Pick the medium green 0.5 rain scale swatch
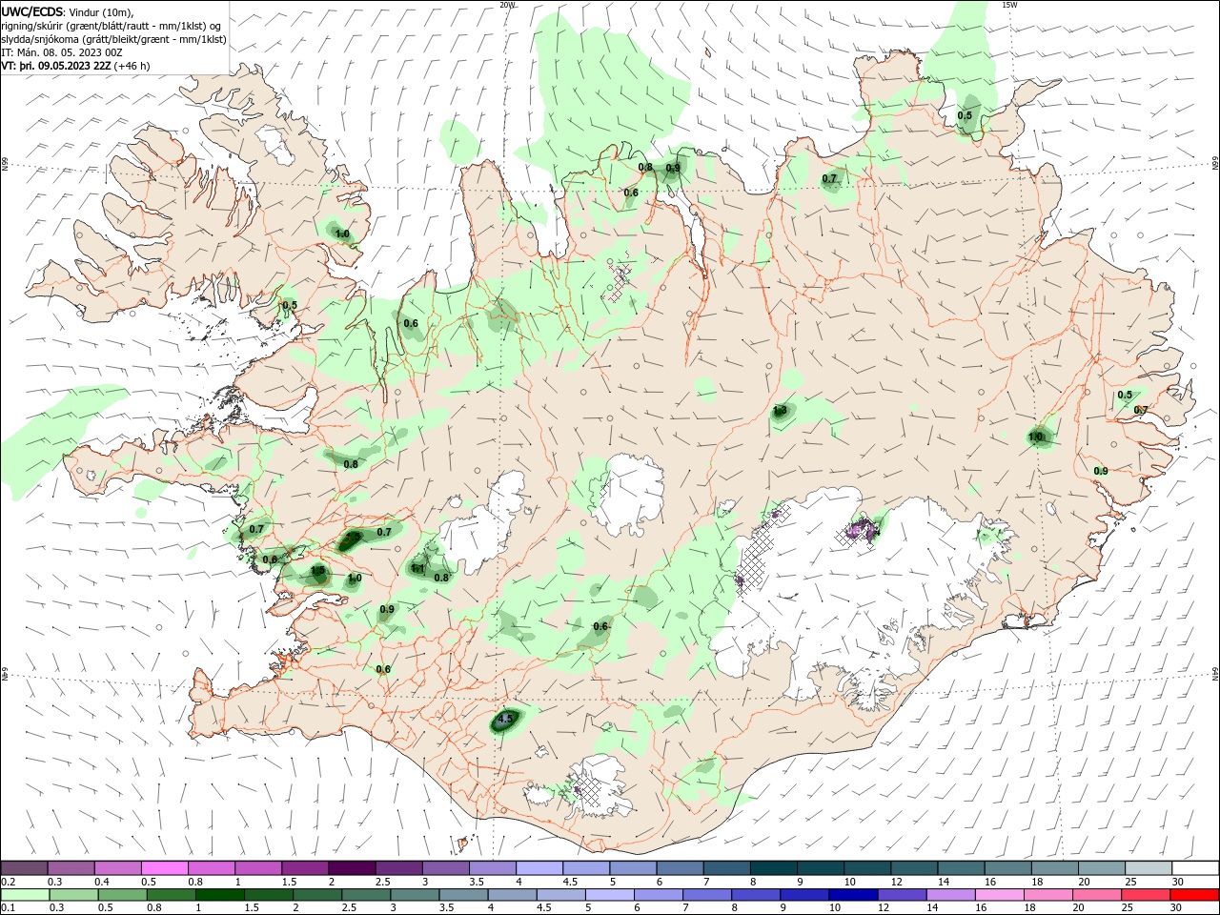 tap(121, 895)
